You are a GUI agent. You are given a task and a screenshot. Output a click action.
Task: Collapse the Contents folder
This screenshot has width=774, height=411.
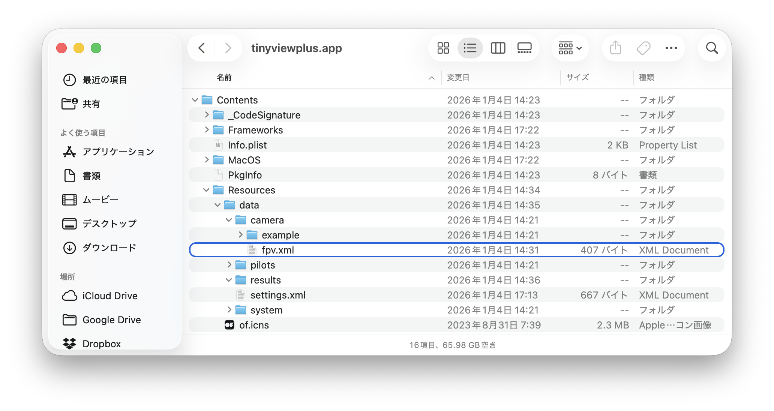coord(195,100)
